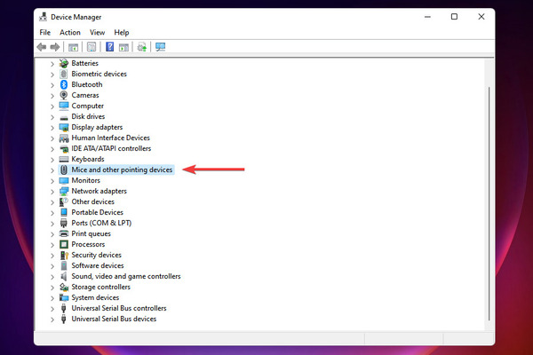Click Scan for hardware changes monitor icon
The width and height of the screenshot is (533, 355).
pyautogui.click(x=160, y=47)
